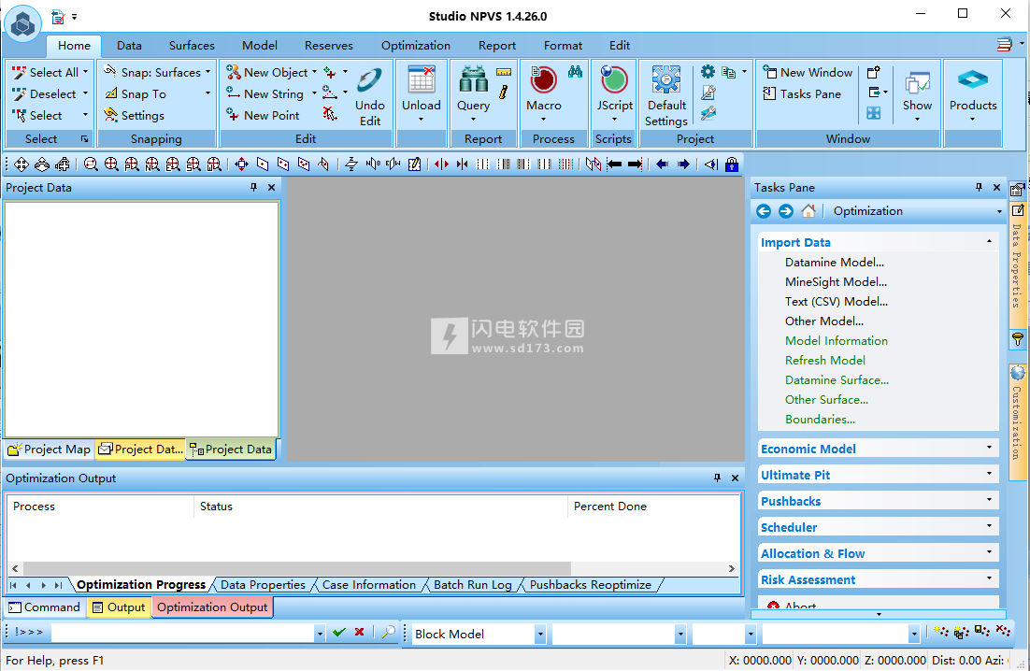Expand the Pushbacks section
This screenshot has width=1030, height=671.
tap(879, 501)
